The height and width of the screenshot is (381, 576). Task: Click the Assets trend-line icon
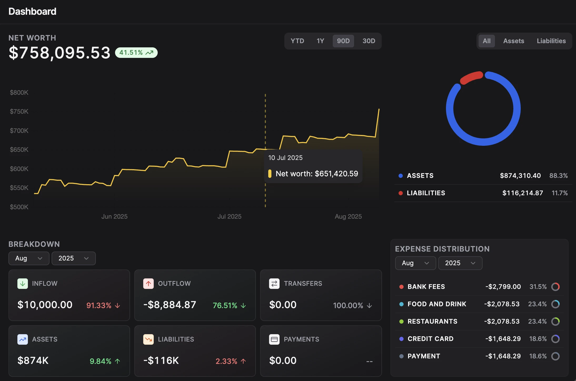(23, 339)
